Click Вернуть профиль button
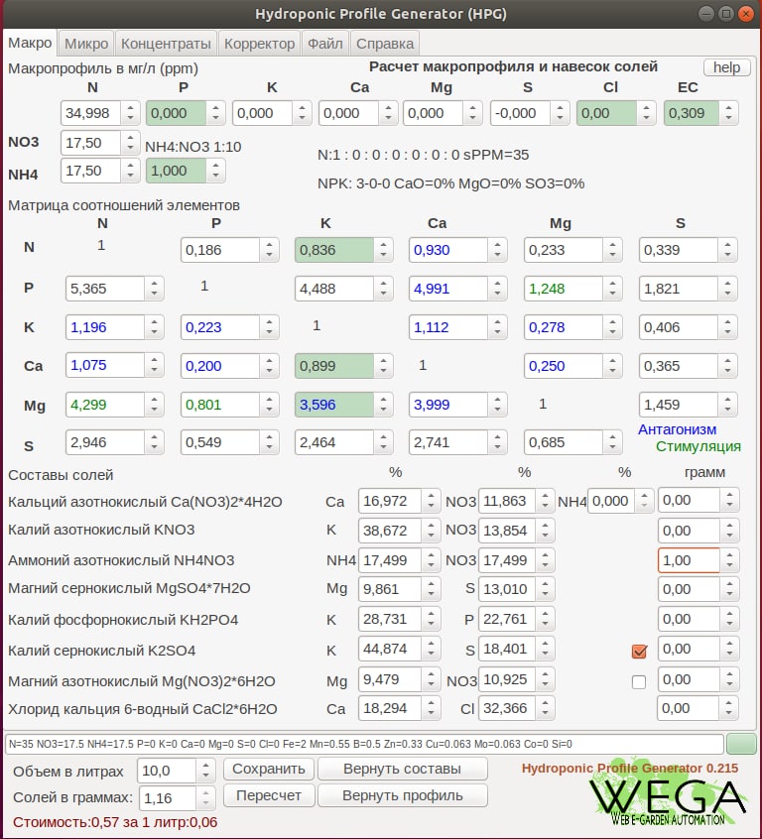This screenshot has height=839, width=762. pyautogui.click(x=402, y=795)
